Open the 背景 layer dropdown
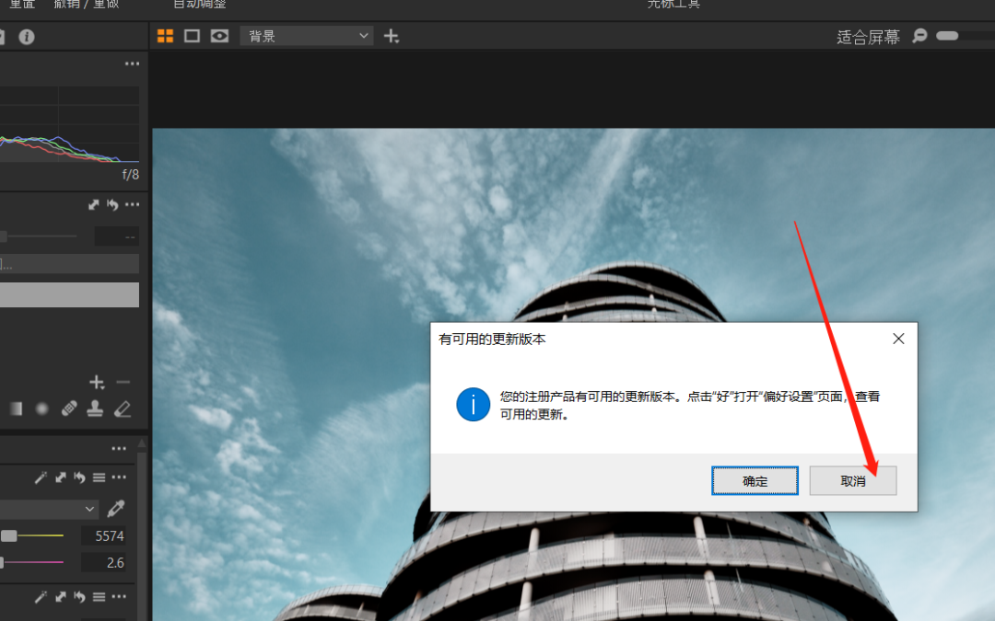Image resolution: width=995 pixels, height=621 pixels. click(306, 35)
